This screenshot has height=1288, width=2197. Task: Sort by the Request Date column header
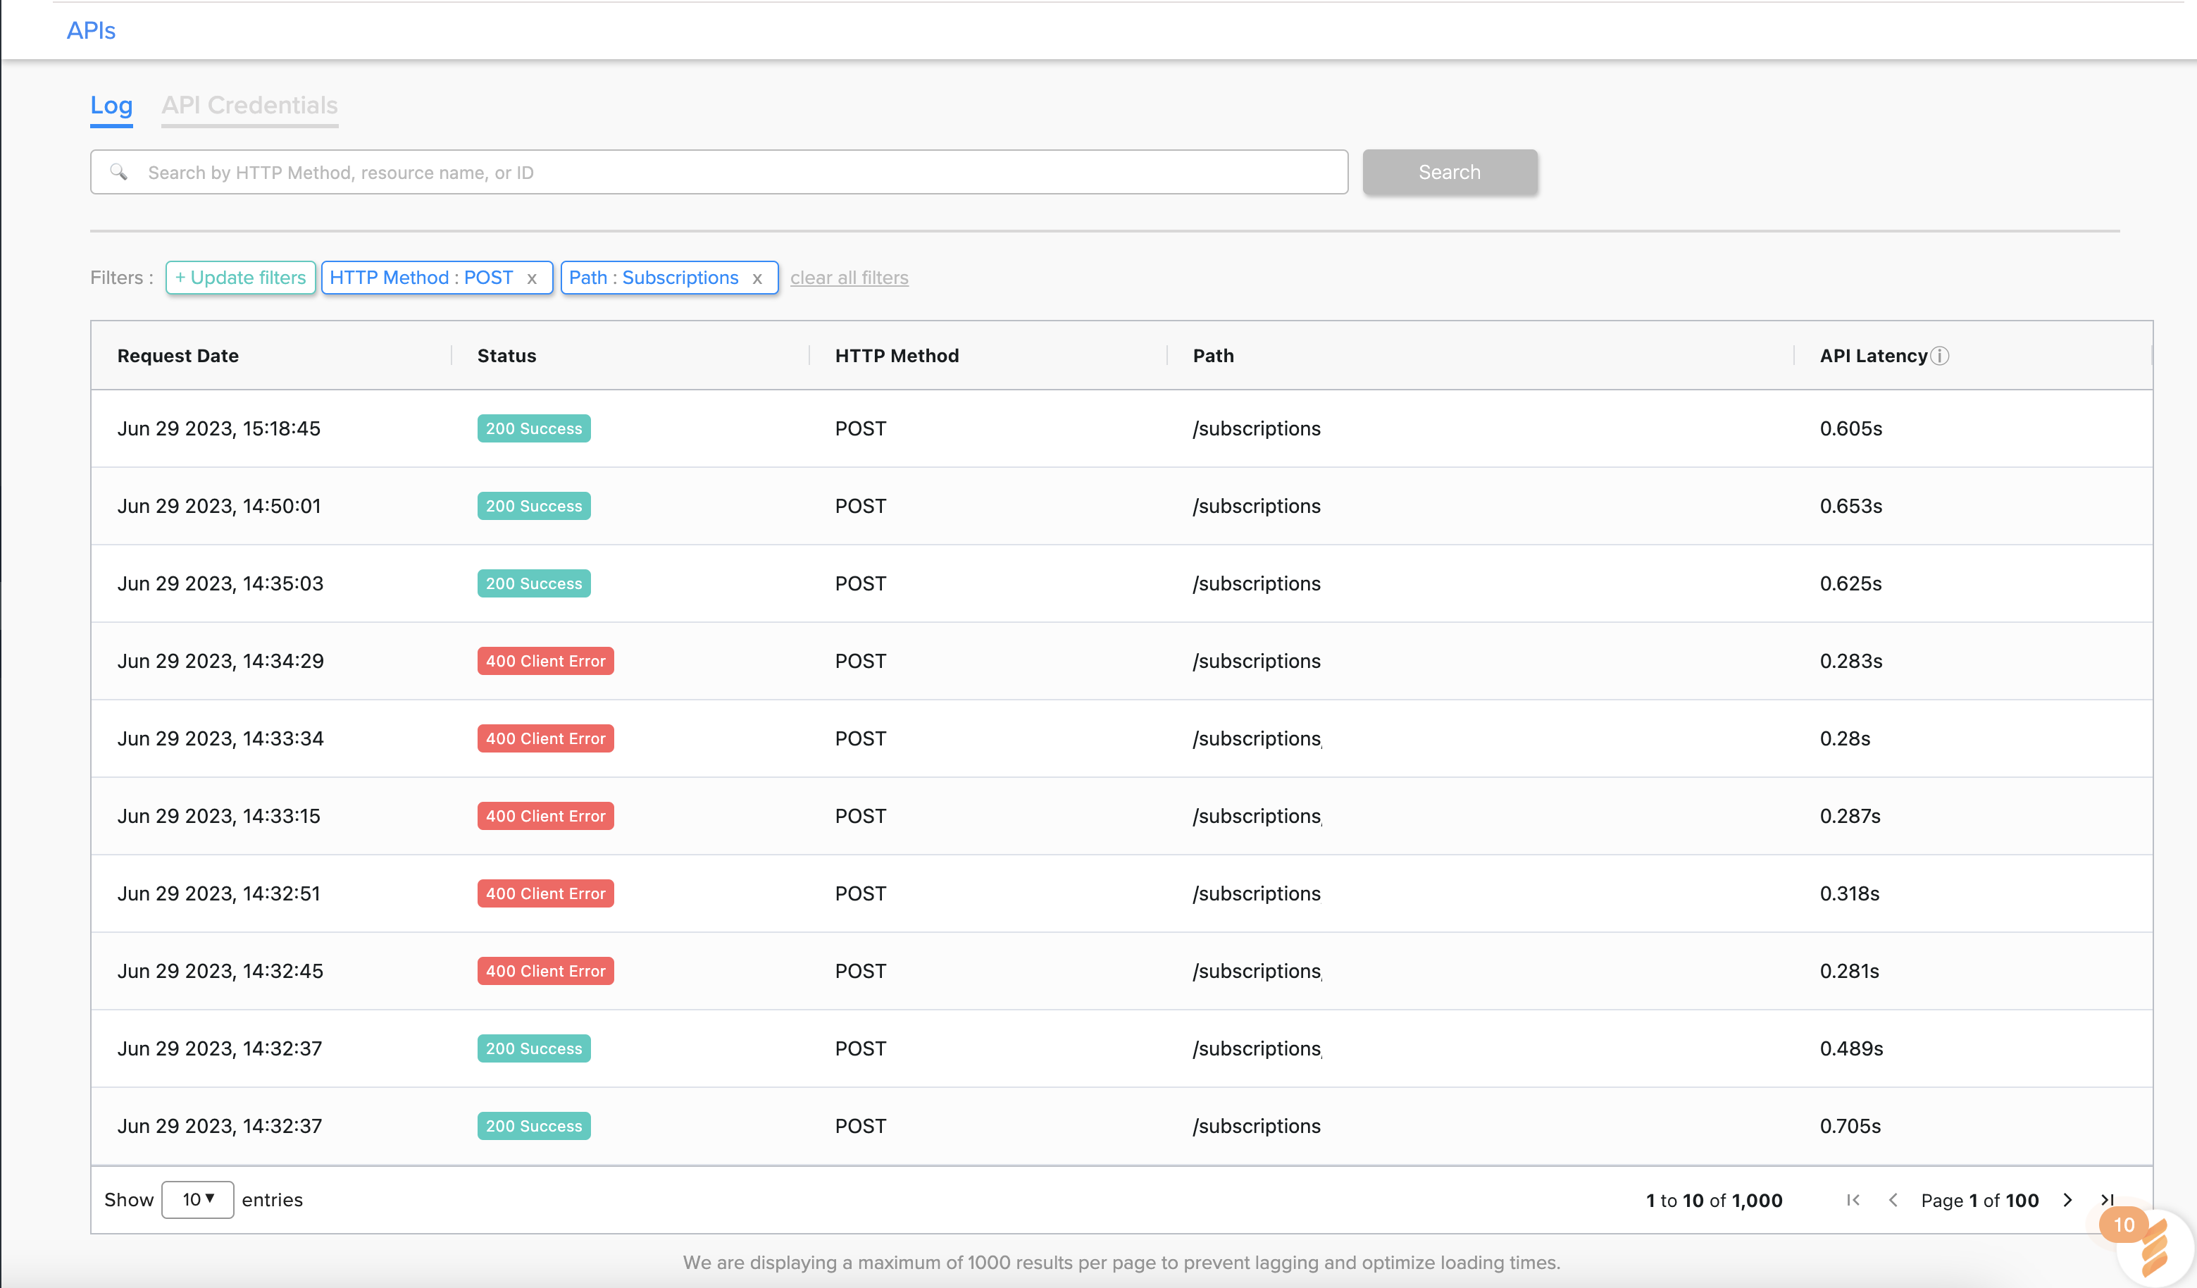coord(178,356)
